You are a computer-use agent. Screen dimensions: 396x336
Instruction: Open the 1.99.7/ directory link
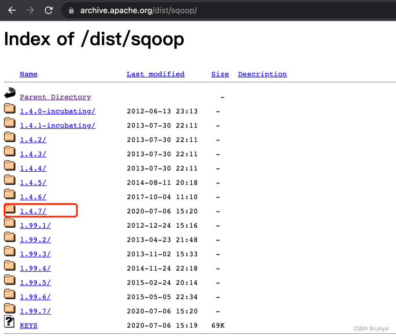click(35, 311)
